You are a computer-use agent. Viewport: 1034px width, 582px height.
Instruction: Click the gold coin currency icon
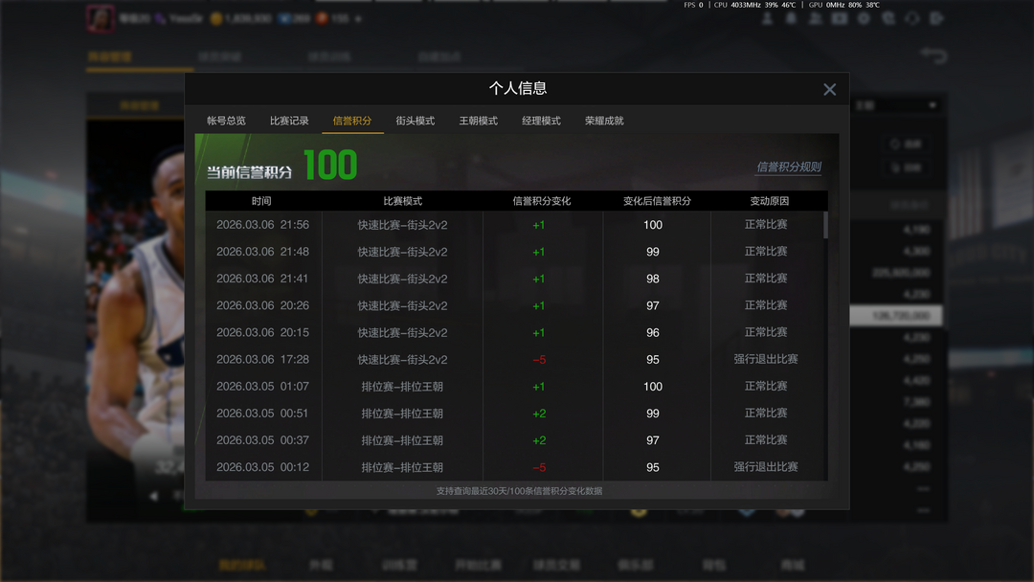coord(216,18)
